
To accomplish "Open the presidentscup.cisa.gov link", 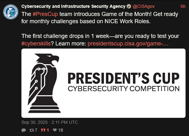I will coord(128,44).
